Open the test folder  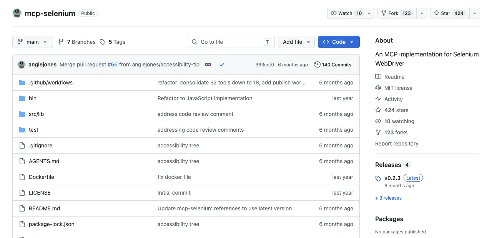[33, 130]
